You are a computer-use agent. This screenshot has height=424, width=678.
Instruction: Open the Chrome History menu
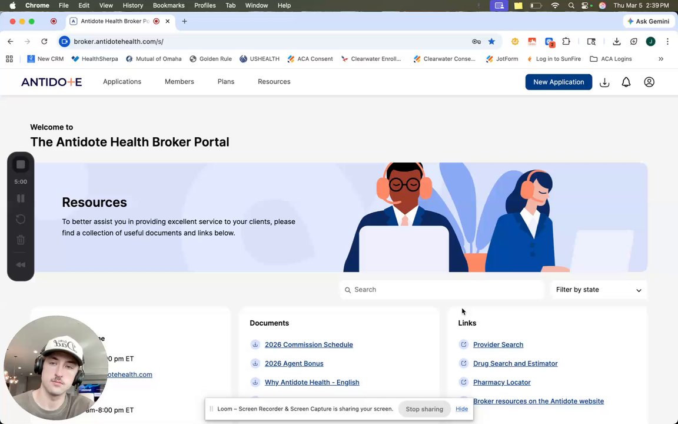[x=133, y=6]
